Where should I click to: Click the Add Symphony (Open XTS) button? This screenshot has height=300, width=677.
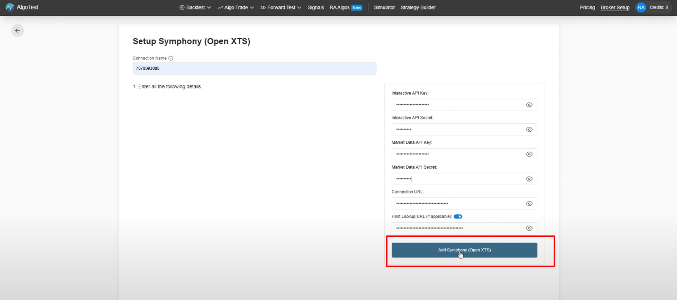click(464, 250)
